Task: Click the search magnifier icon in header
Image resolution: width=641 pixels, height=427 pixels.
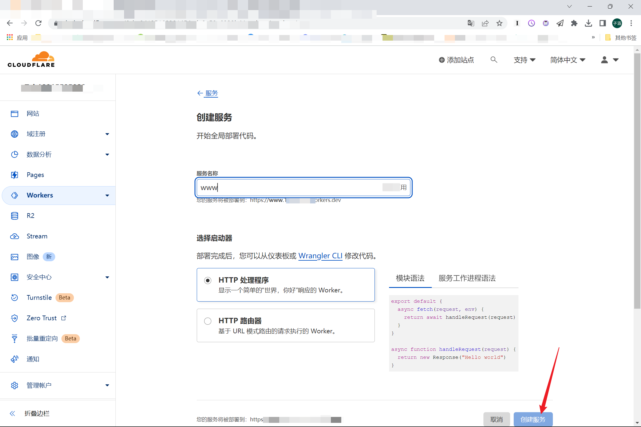Action: [494, 60]
